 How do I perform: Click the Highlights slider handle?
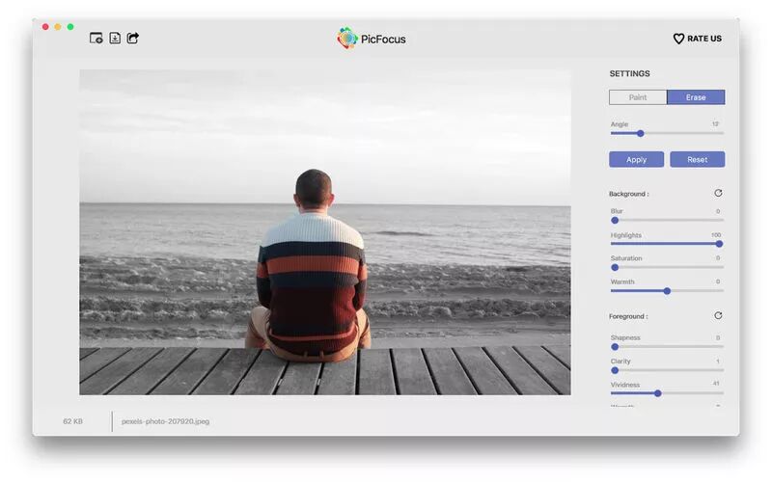coord(719,244)
